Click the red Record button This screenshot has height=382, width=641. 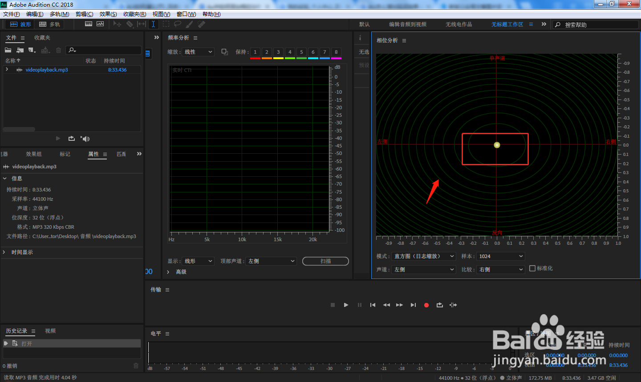click(x=426, y=305)
